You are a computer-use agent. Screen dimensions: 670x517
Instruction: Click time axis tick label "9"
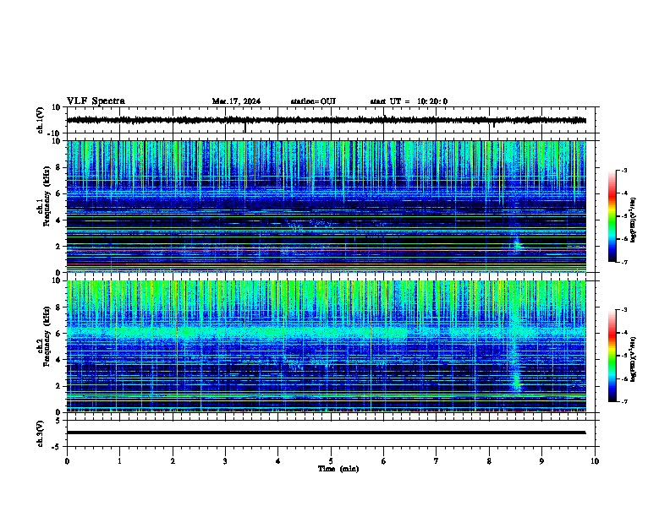click(541, 461)
